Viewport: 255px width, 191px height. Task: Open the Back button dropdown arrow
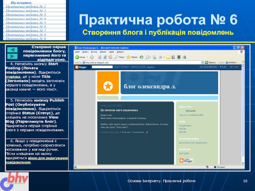click(x=87, y=57)
